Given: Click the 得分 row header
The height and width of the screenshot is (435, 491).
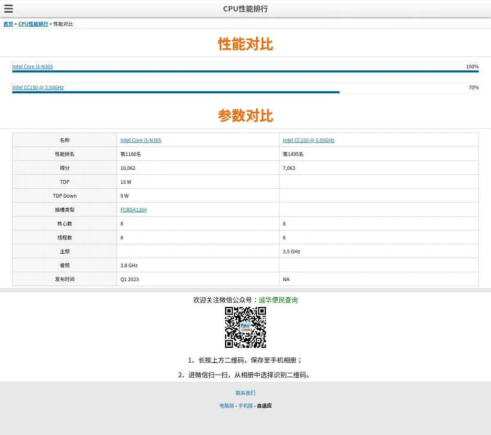Looking at the screenshot, I should (65, 168).
